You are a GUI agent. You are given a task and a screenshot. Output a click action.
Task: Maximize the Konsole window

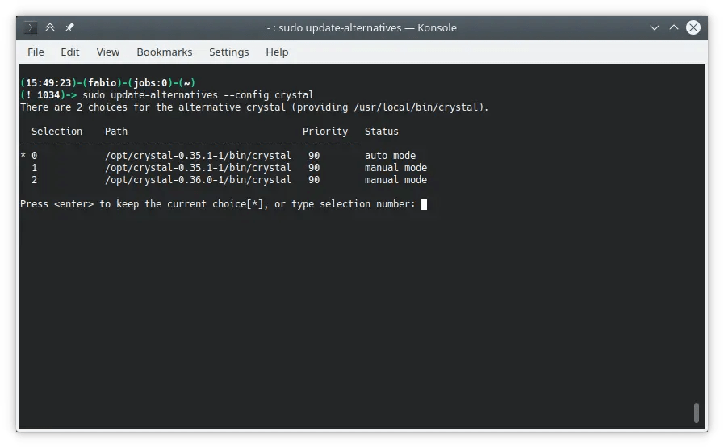point(674,27)
